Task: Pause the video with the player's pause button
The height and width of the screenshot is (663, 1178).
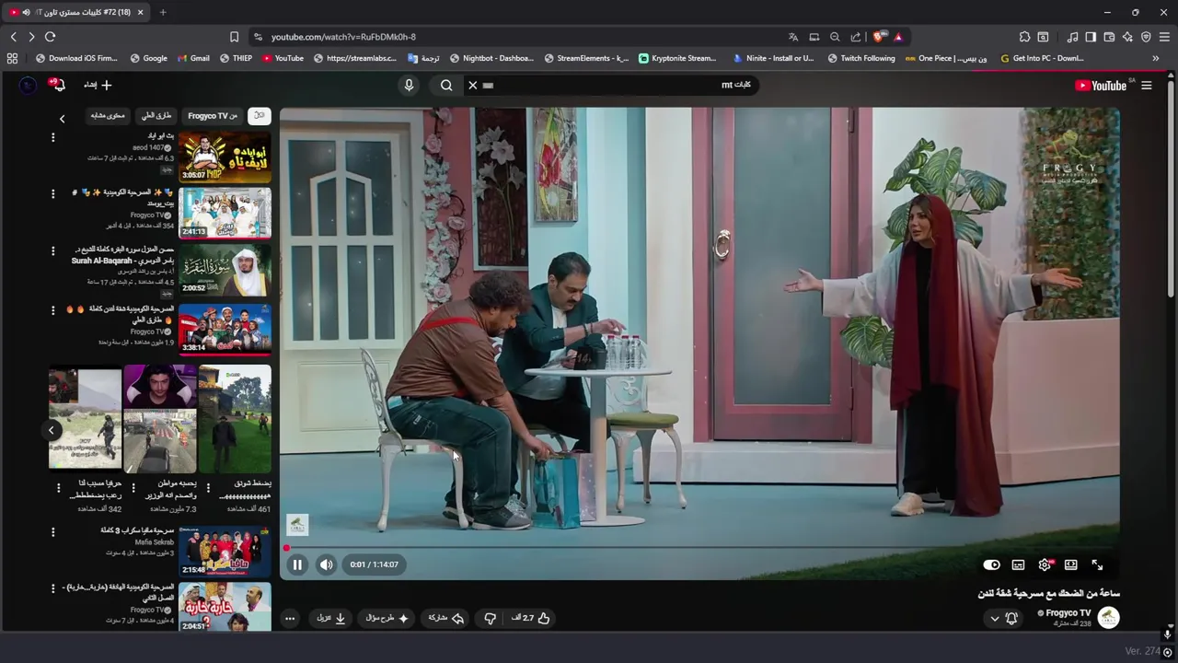Action: pyautogui.click(x=297, y=565)
